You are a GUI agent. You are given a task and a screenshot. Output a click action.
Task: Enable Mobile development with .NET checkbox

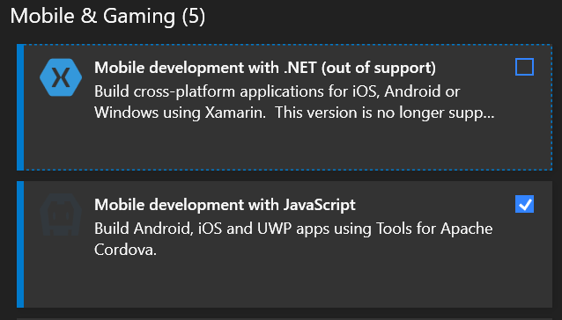524,67
